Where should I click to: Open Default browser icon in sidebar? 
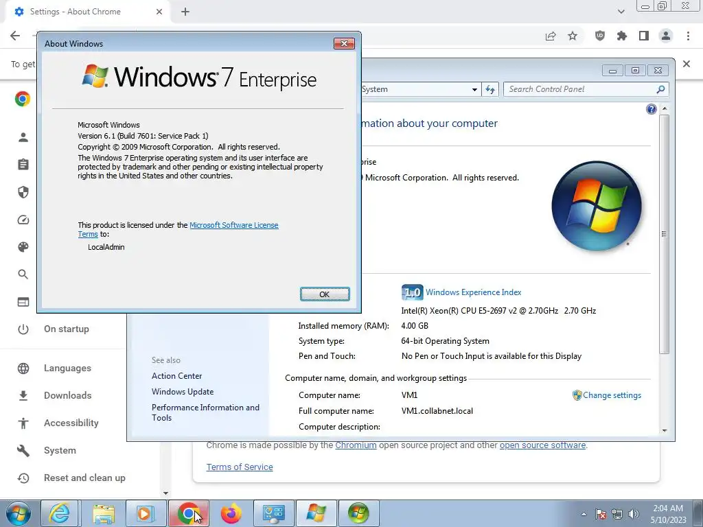[x=23, y=302]
